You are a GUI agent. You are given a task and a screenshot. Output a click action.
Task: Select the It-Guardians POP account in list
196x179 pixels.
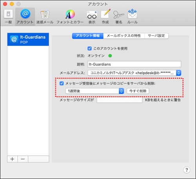[28, 39]
